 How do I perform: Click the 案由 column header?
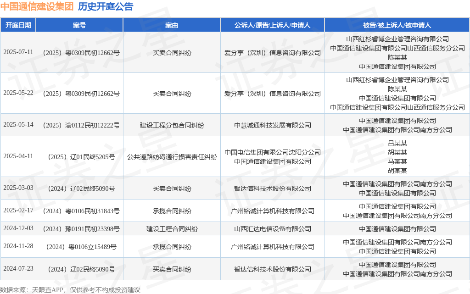[x=172, y=25]
